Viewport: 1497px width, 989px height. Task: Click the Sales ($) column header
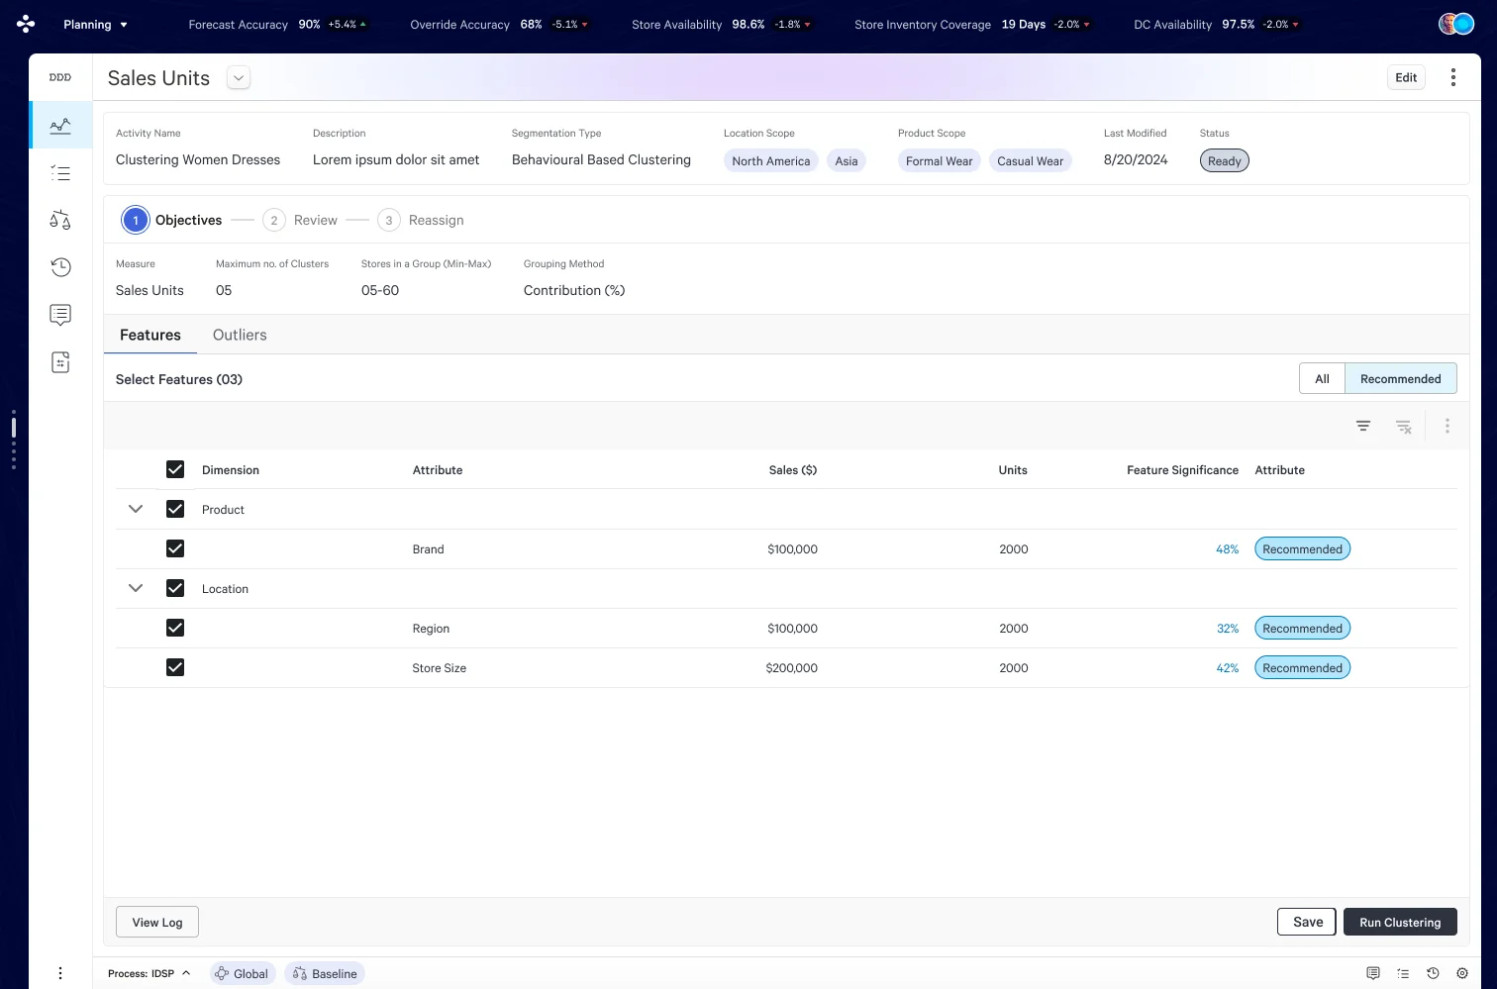click(793, 470)
